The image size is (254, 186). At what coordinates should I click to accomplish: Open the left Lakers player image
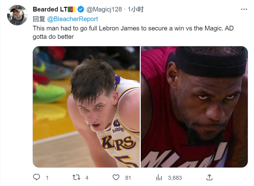(x=86, y=107)
